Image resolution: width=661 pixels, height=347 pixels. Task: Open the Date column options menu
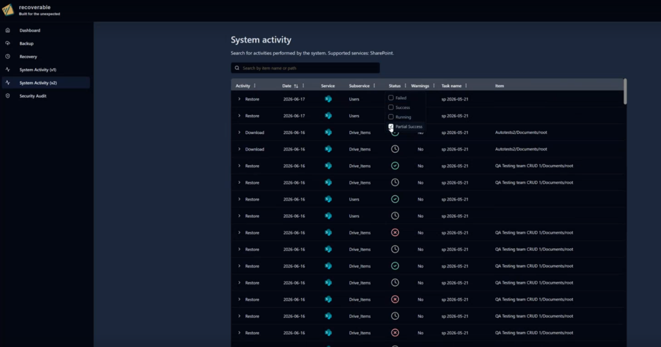point(303,86)
